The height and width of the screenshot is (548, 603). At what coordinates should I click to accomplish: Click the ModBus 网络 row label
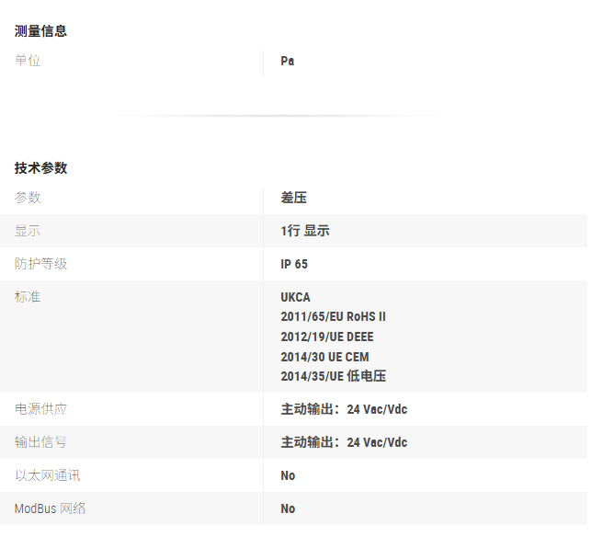[50, 508]
